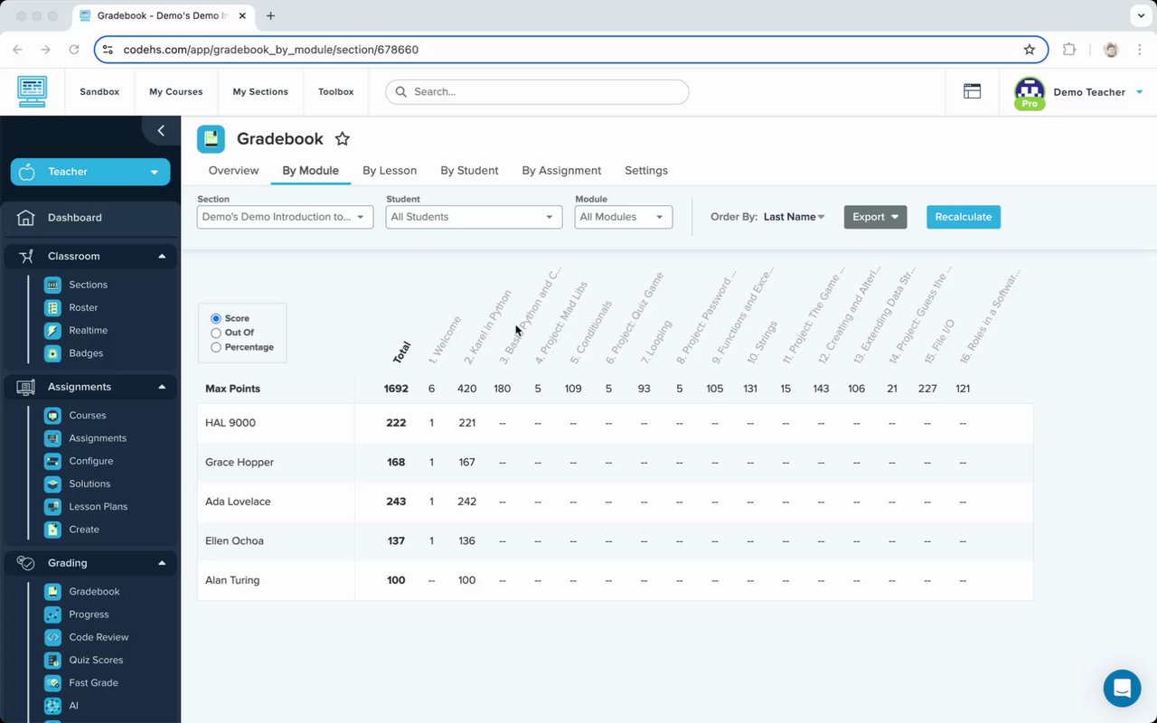
Task: Select the Score radio button
Action: pyautogui.click(x=216, y=319)
